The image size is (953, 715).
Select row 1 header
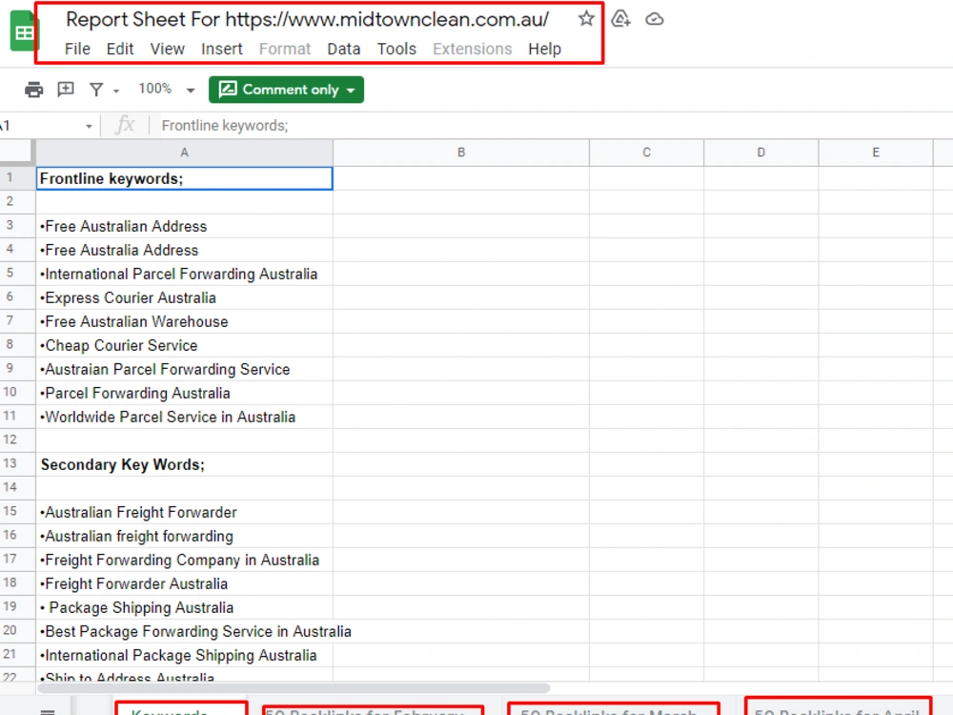pos(16,178)
